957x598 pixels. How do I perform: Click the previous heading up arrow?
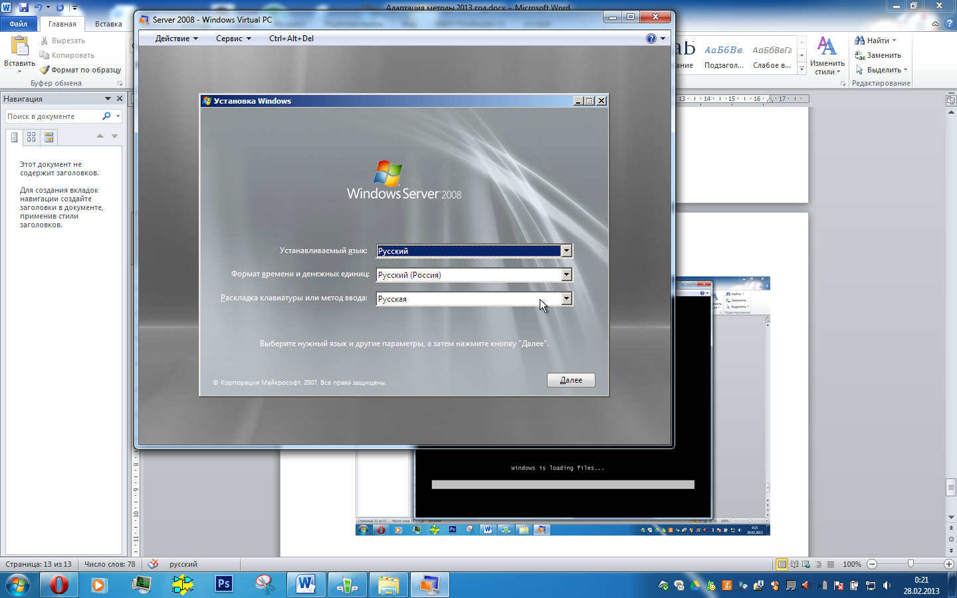100,136
